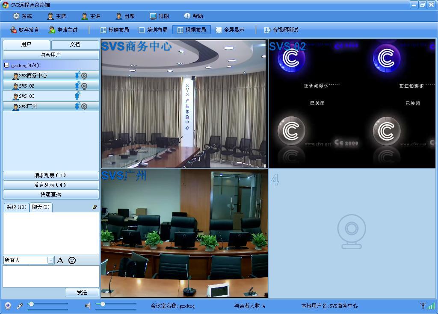Image resolution: width=438 pixels, height=314 pixels.
Task: Select user SVS 03 in list
Action: [x=51, y=96]
